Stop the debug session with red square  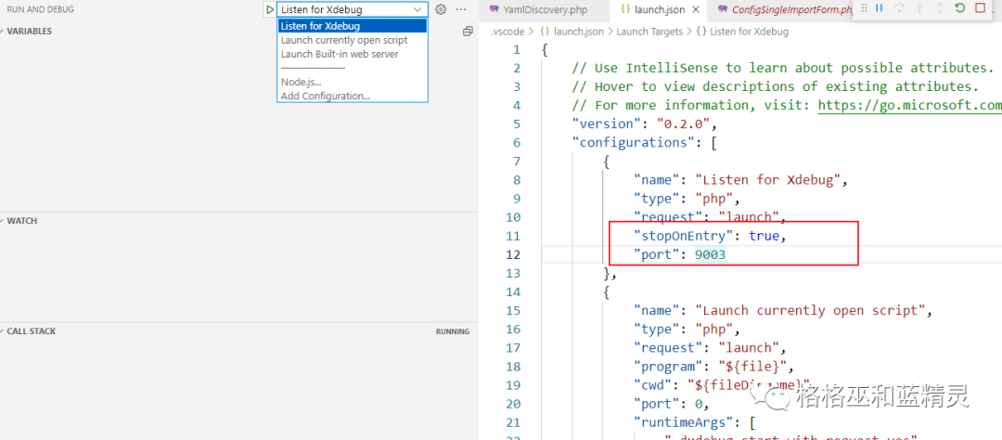(x=981, y=8)
